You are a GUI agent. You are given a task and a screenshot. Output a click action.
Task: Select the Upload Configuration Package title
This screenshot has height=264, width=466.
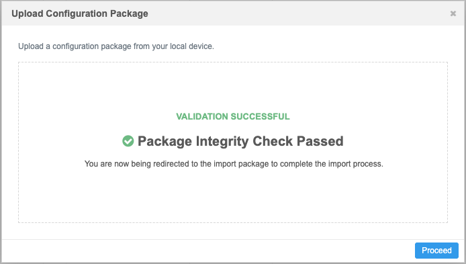[x=80, y=13]
